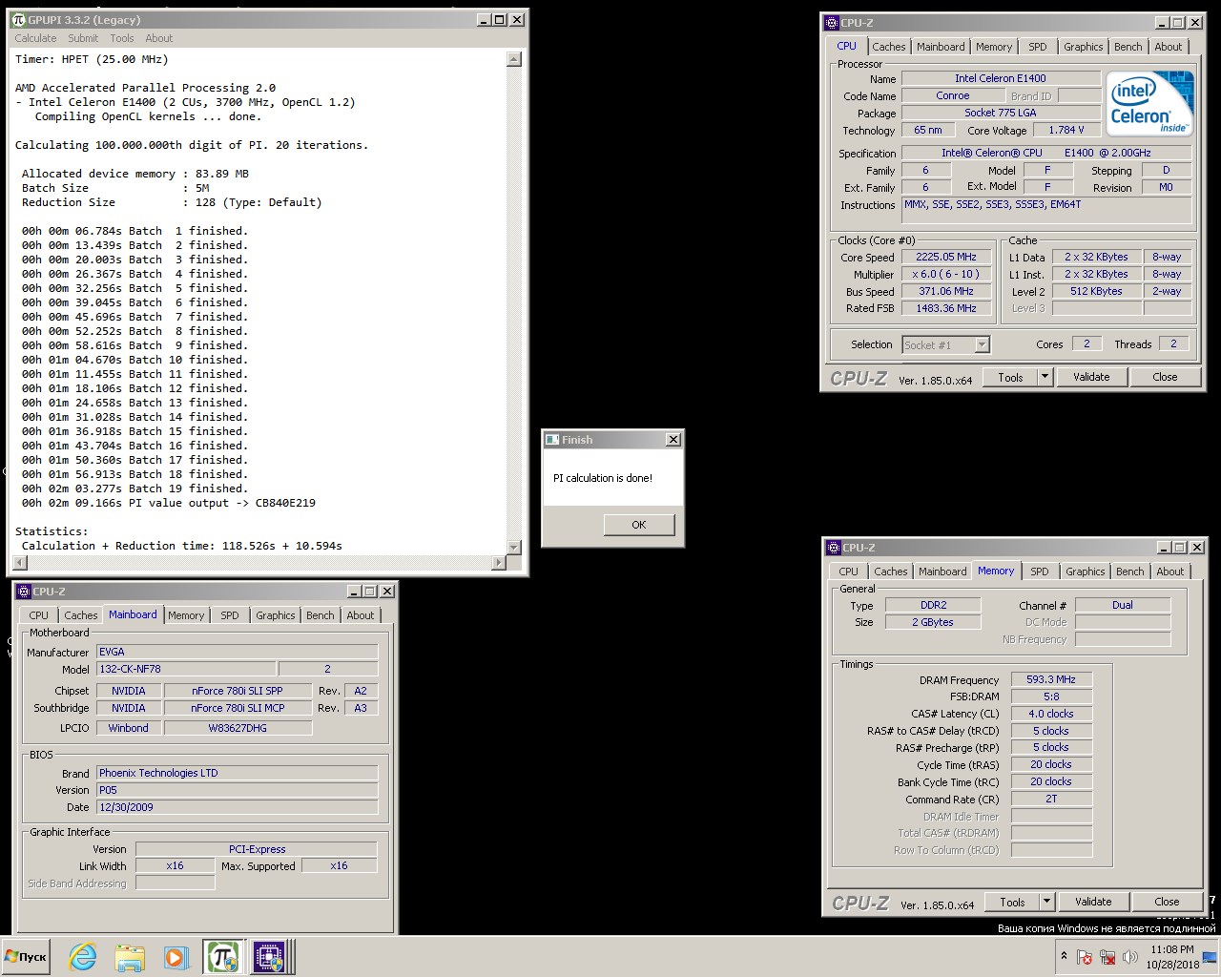Open Mainboard tab in top-right CPU-Z
This screenshot has height=977, width=1221.
tap(941, 47)
